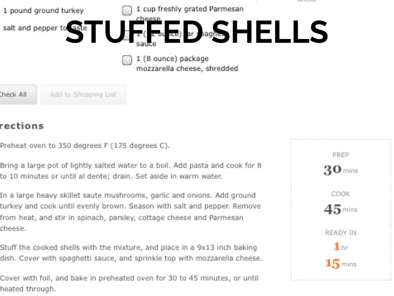Viewport: 394px width, 296px height.
Task: Click the orange 15 mins value
Action: [341, 264]
